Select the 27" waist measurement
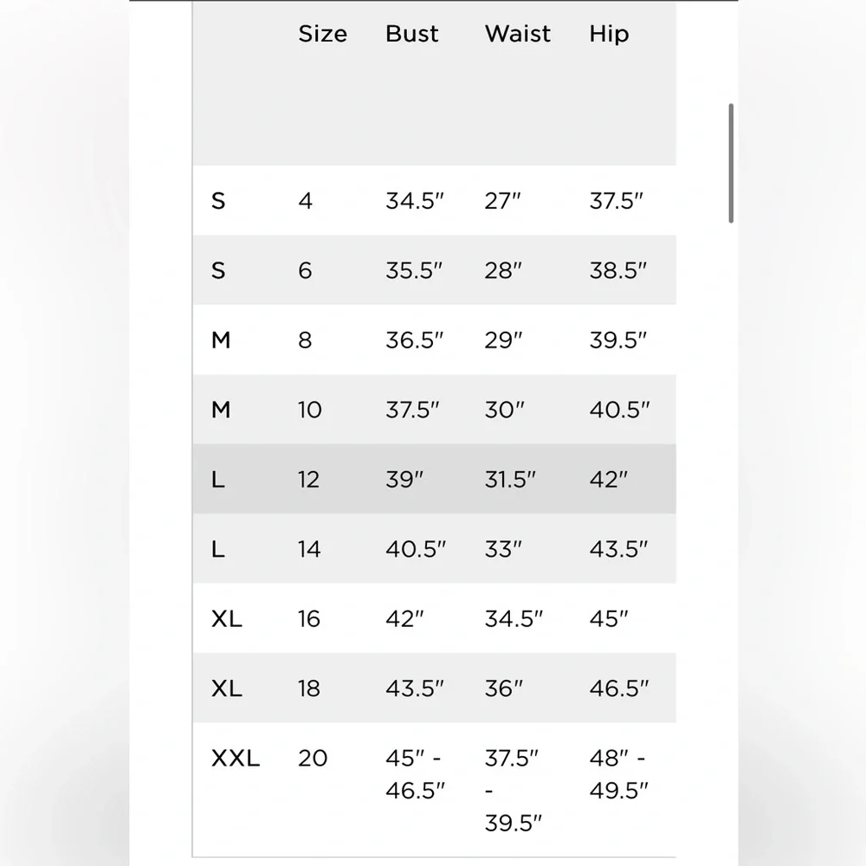This screenshot has height=866, width=866. pos(503,201)
